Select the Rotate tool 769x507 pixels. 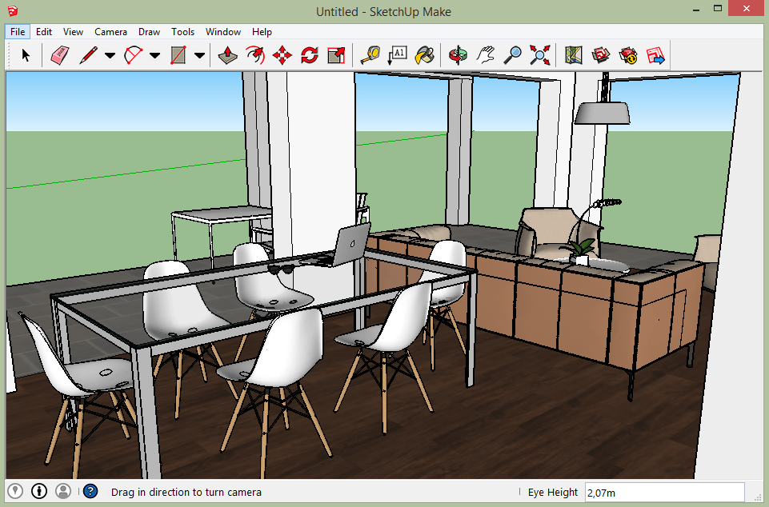click(x=310, y=55)
